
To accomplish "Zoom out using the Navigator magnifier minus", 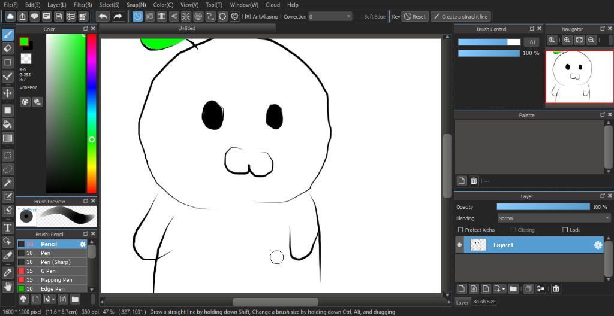I will tap(591, 40).
